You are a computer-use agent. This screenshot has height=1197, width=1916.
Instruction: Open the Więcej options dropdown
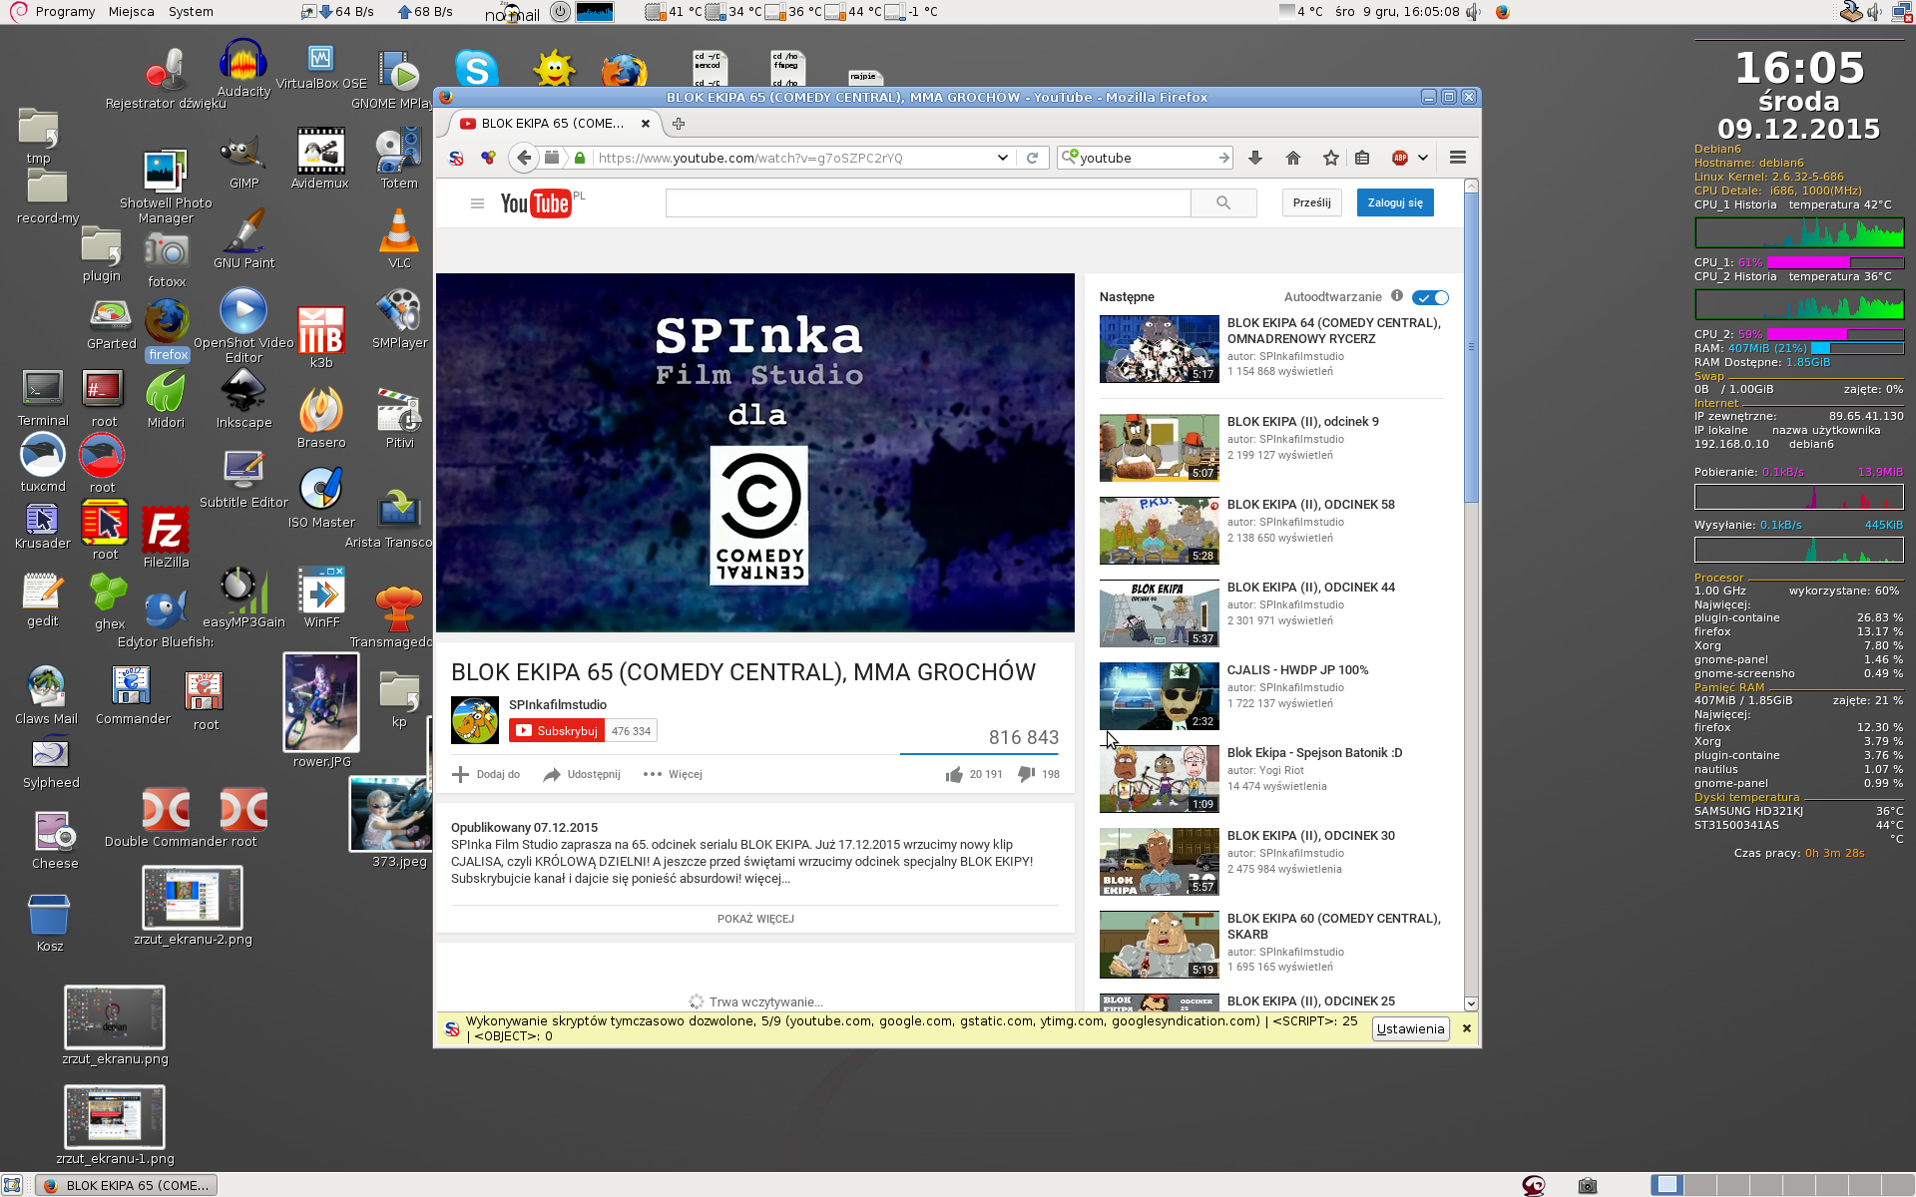point(673,774)
